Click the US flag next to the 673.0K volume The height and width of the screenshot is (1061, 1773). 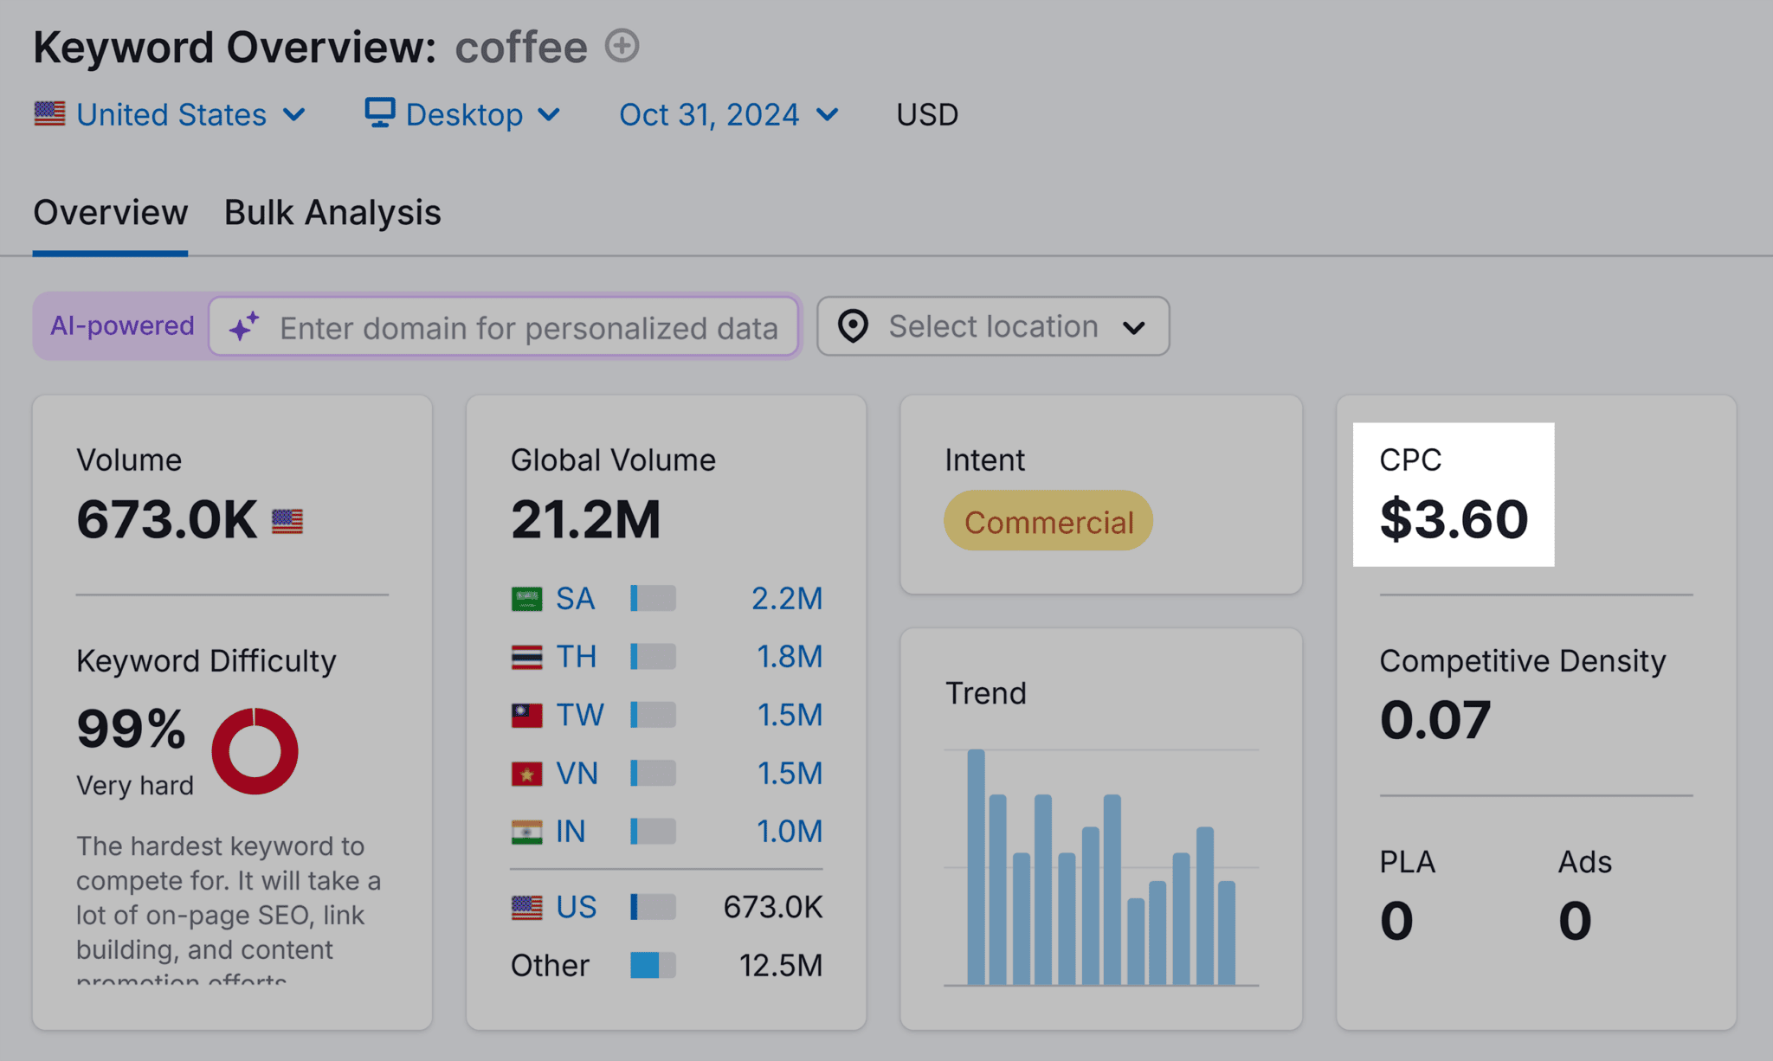pos(287,520)
